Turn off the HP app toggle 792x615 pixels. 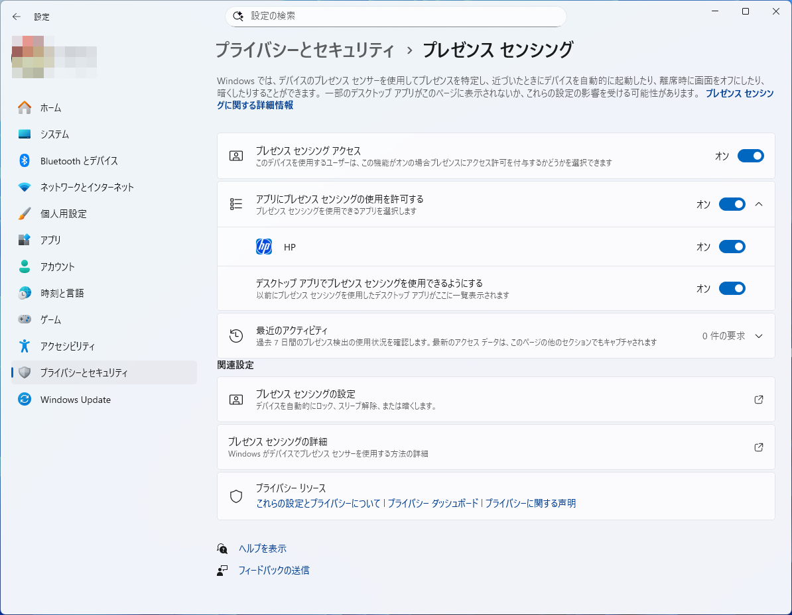(x=732, y=246)
